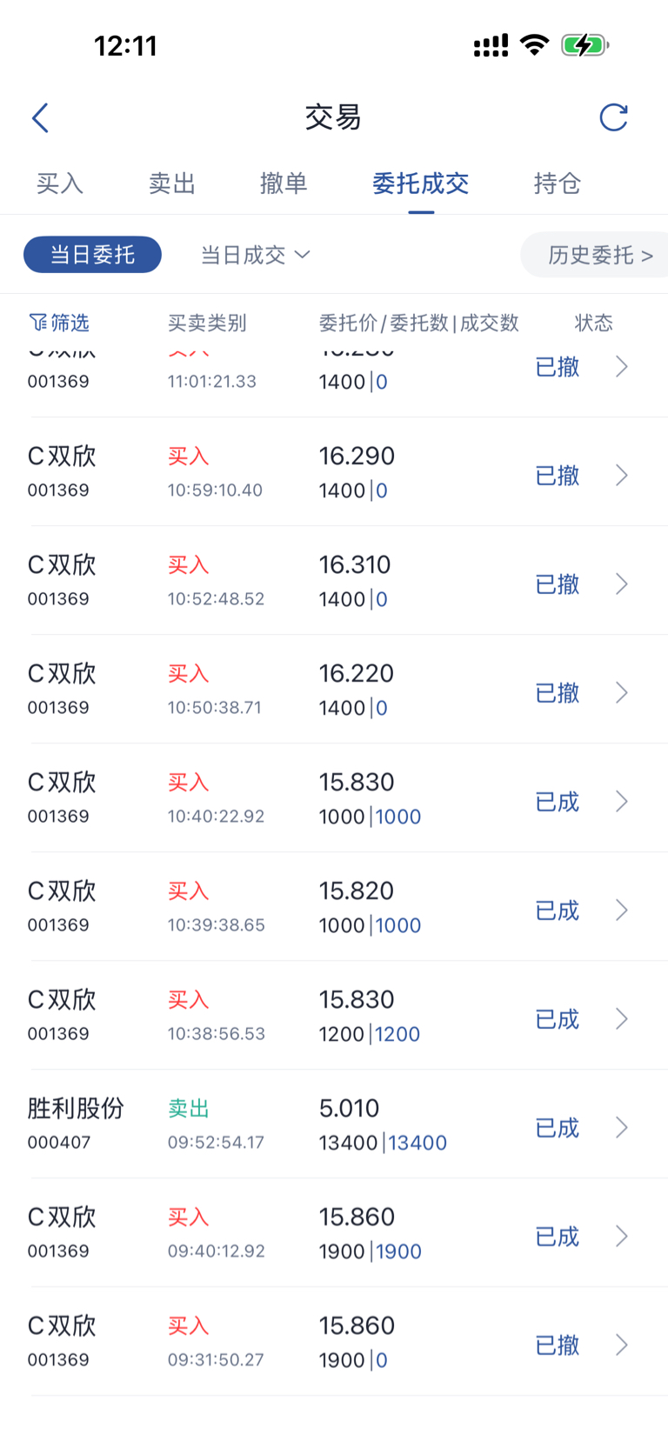Expand the 当日成交 dropdown
Viewport: 668px width, 1448px height.
[255, 254]
